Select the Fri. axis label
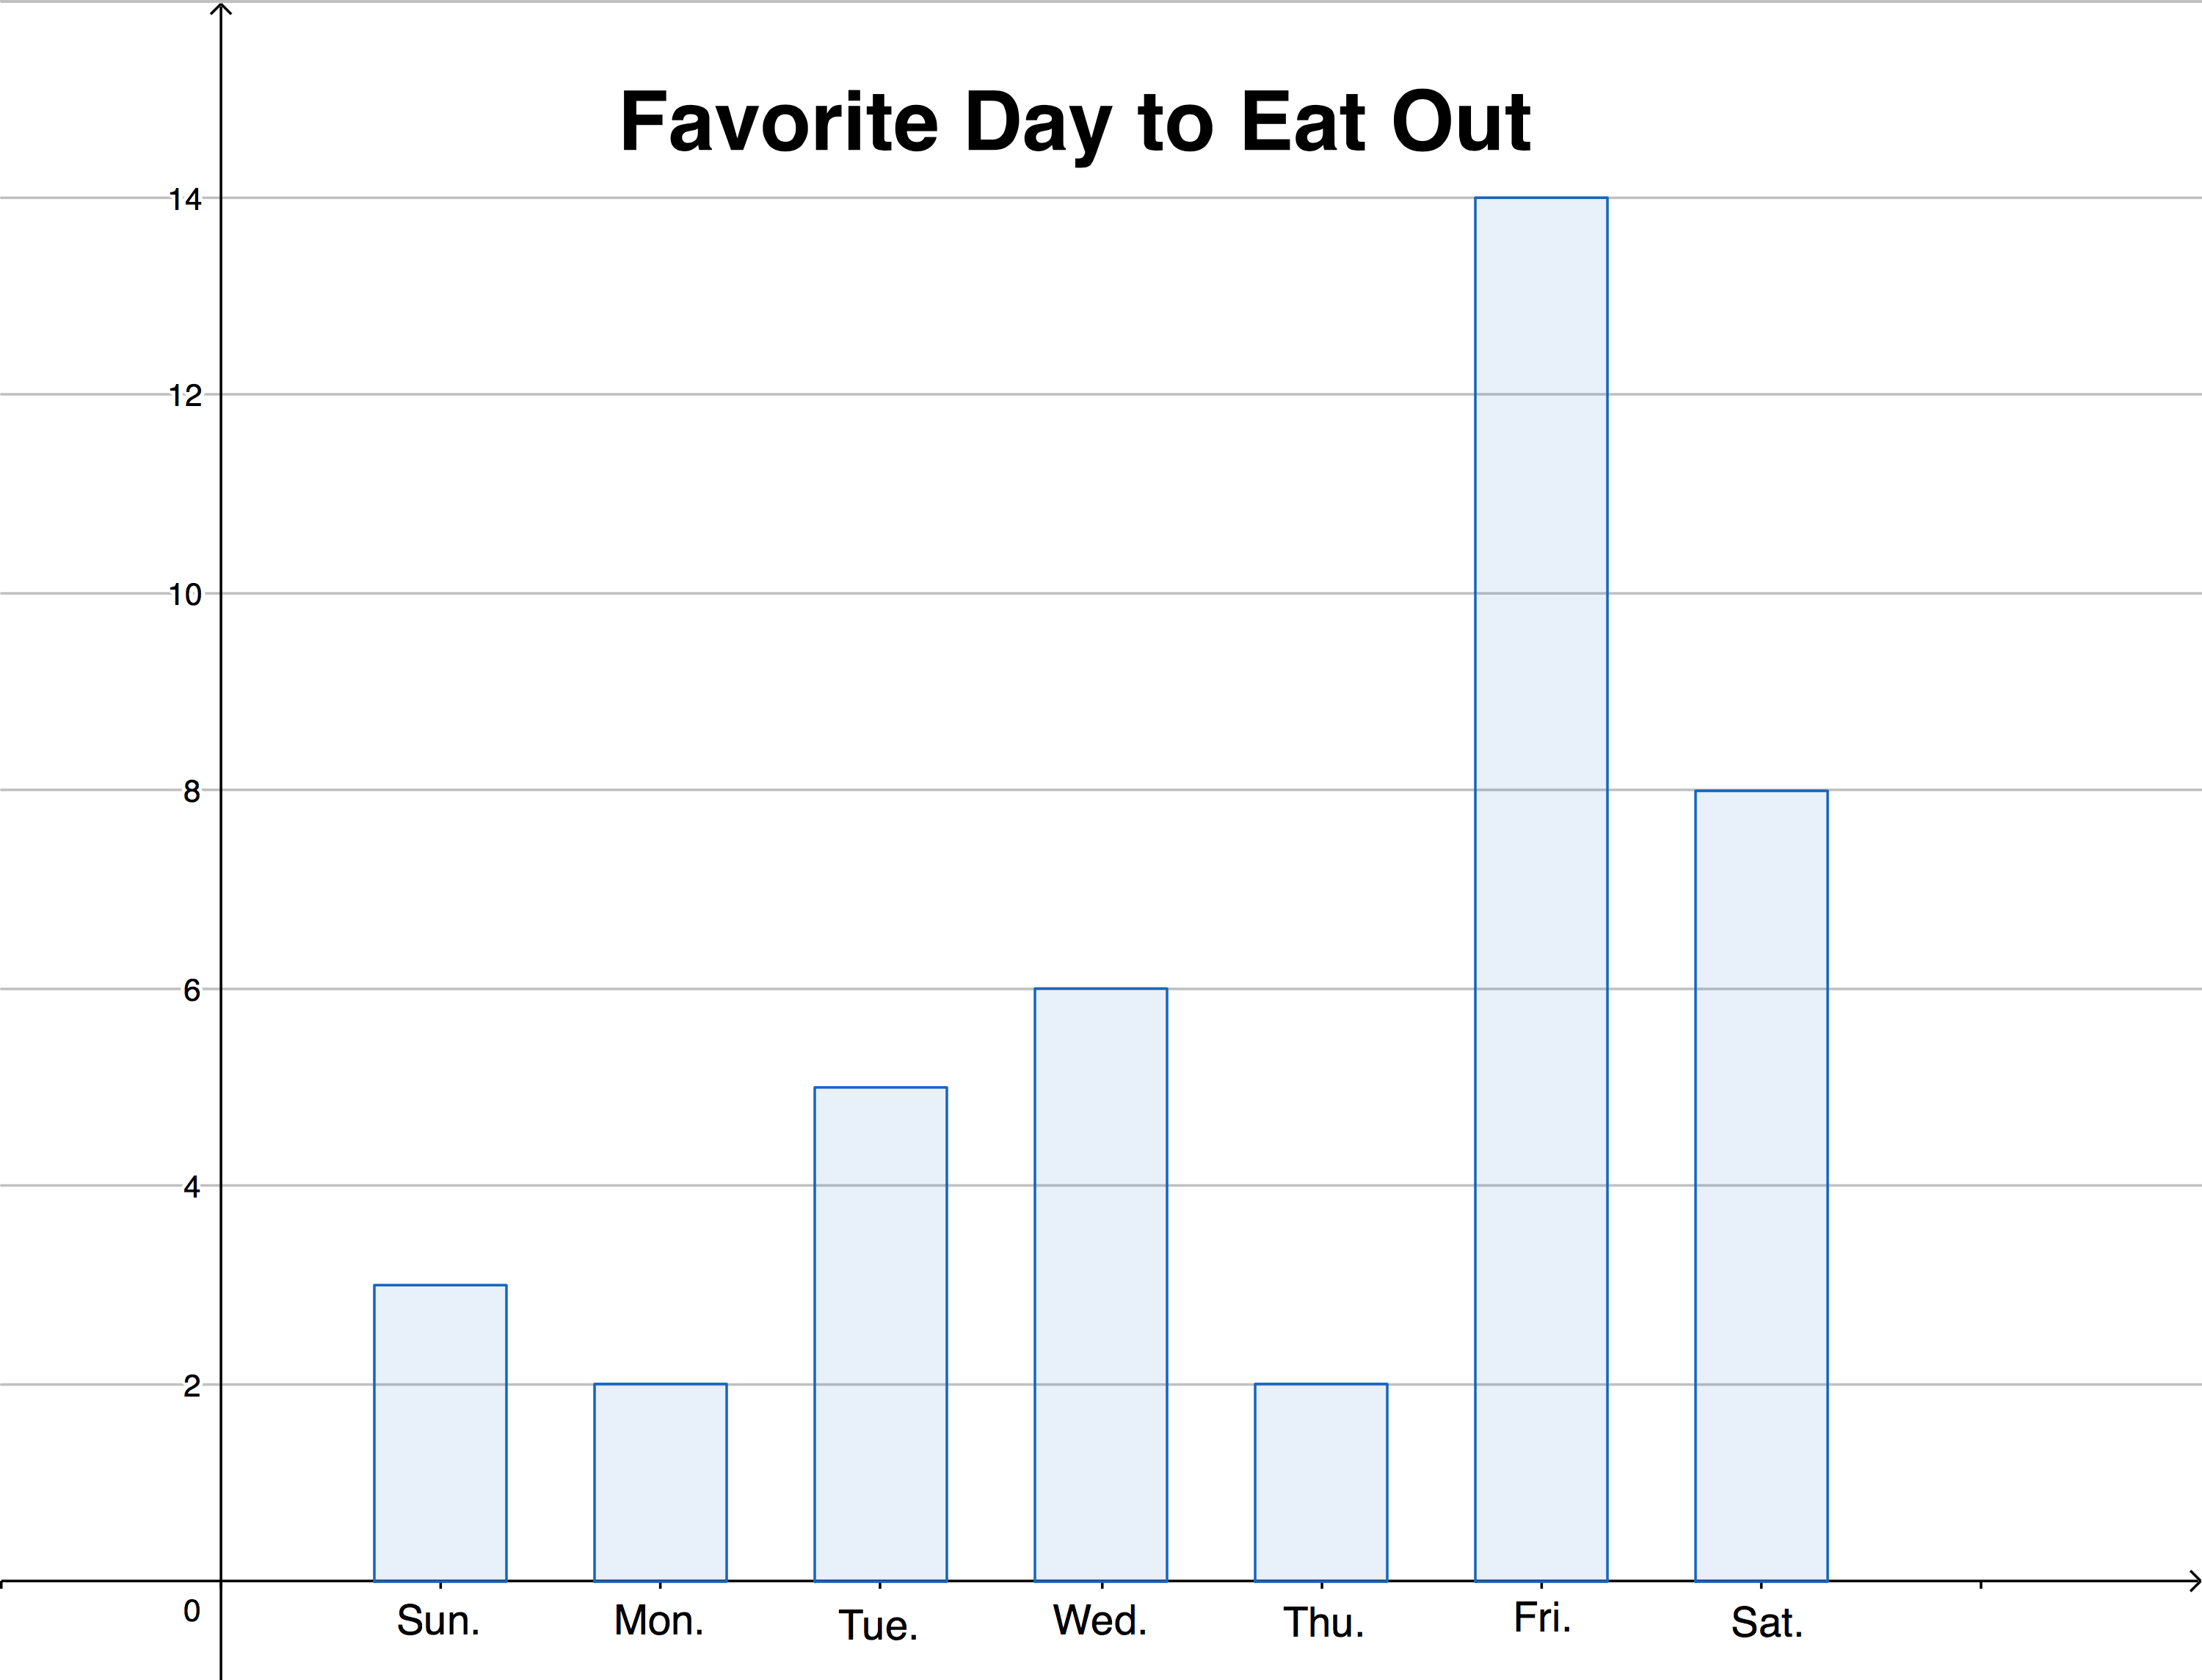The width and height of the screenshot is (2202, 1680). (1542, 1618)
